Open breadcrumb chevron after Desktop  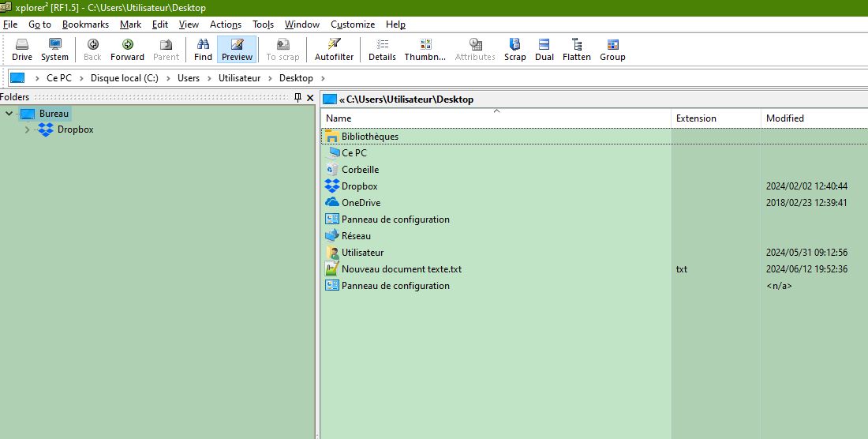pos(324,78)
